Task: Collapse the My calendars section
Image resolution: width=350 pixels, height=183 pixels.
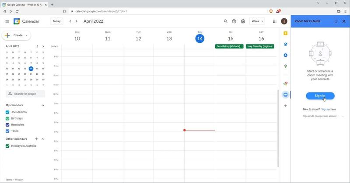Action: tap(43, 105)
